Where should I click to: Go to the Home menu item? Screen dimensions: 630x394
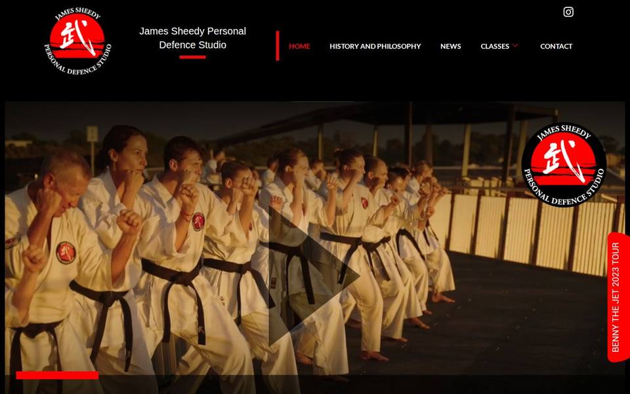[299, 46]
